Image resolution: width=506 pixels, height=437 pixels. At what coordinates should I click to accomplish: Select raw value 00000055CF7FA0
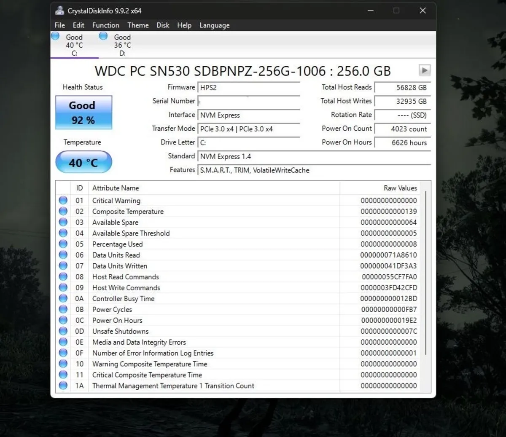click(389, 277)
